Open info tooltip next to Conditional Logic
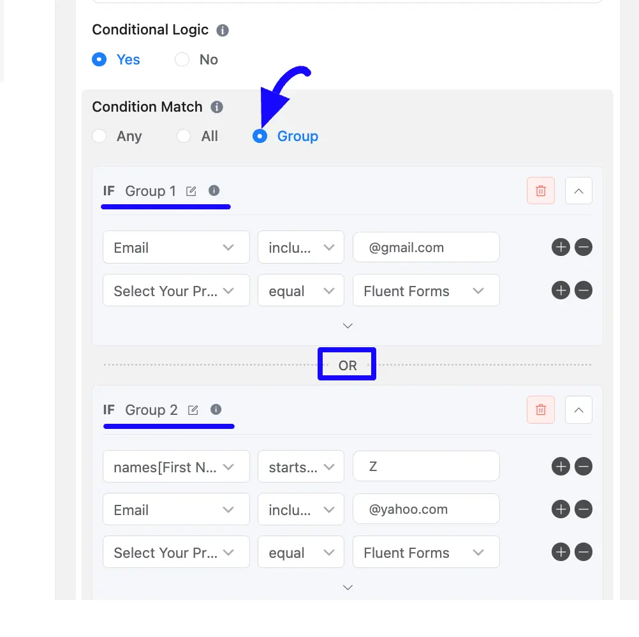This screenshot has height=637, width=639. coord(223,30)
